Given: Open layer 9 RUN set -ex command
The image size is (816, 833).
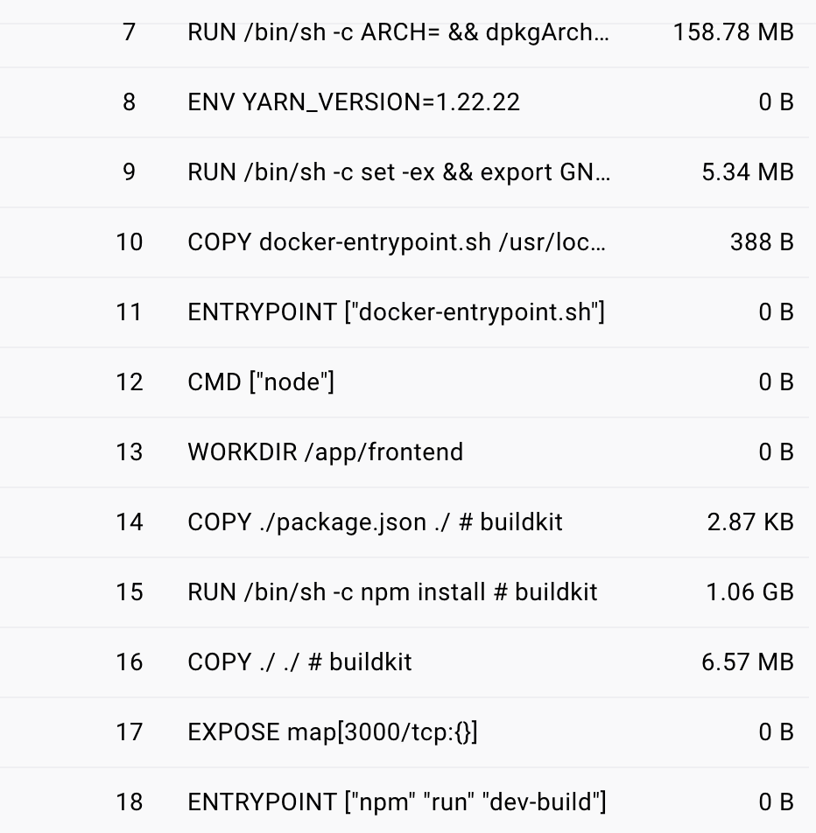Looking at the screenshot, I should click(x=398, y=172).
